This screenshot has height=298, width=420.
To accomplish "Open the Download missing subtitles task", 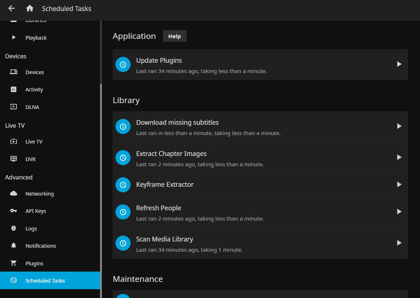I will (399, 126).
